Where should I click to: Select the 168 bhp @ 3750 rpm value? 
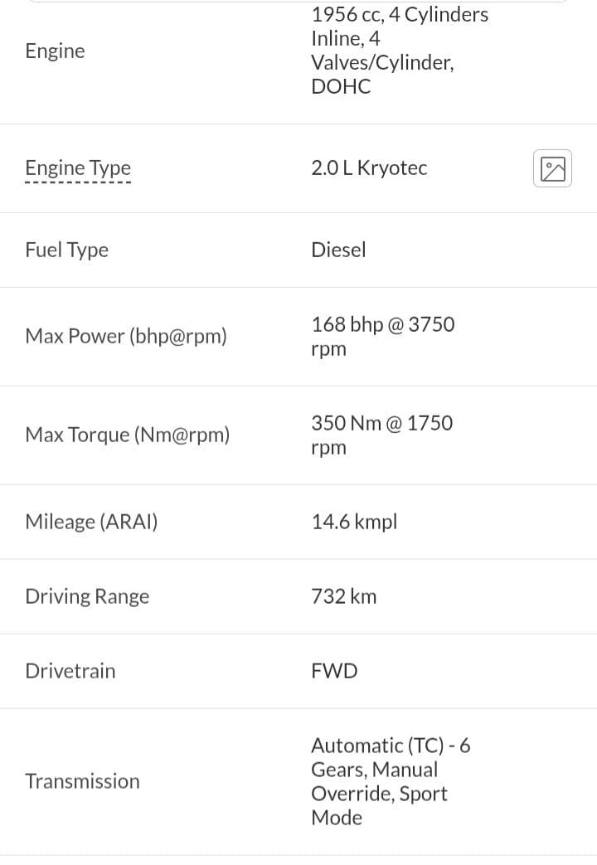(383, 336)
